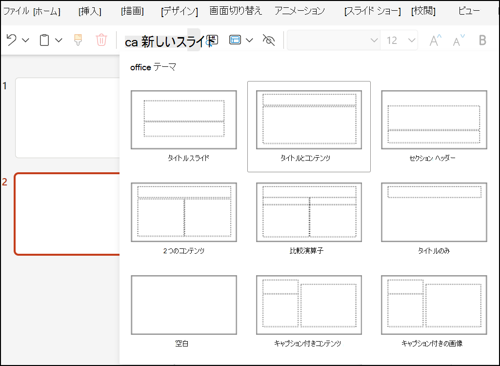500x366 pixels.
Task: Choose the キャプション付きの画像 layout
Action: [x=434, y=311]
